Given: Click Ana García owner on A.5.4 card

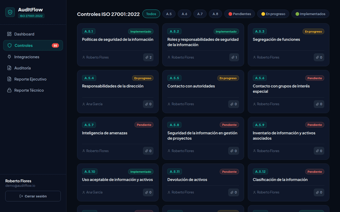Looking at the screenshot, I should 92,104.
